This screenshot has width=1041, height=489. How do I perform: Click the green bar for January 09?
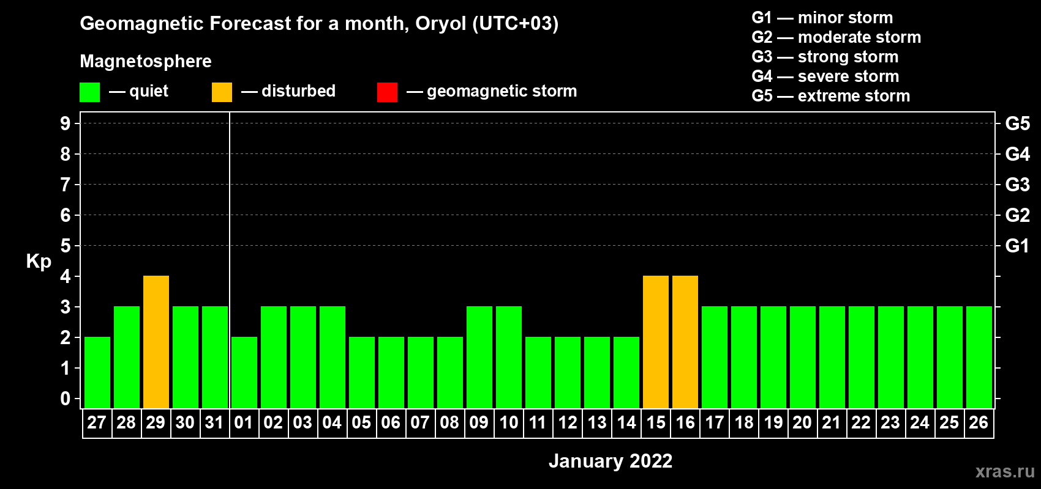479,358
